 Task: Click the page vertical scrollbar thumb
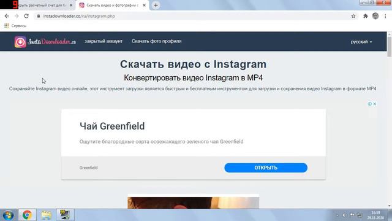pos(390,47)
